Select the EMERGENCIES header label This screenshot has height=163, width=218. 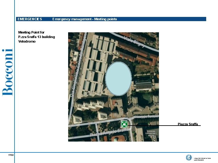[30, 19]
